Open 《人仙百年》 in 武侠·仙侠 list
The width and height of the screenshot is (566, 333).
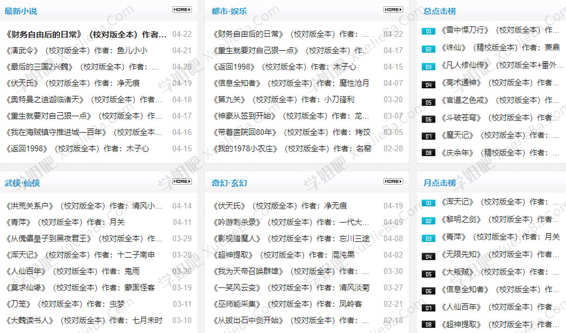click(72, 271)
